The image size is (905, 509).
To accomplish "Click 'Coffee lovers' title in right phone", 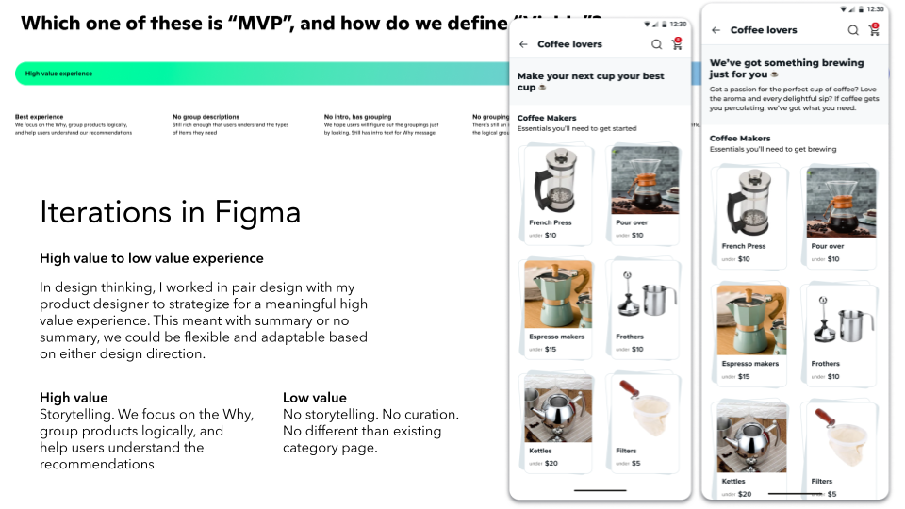I will [764, 30].
